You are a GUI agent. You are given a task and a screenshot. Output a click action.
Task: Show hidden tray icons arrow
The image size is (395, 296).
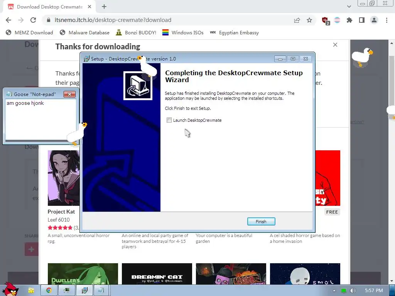point(334,291)
